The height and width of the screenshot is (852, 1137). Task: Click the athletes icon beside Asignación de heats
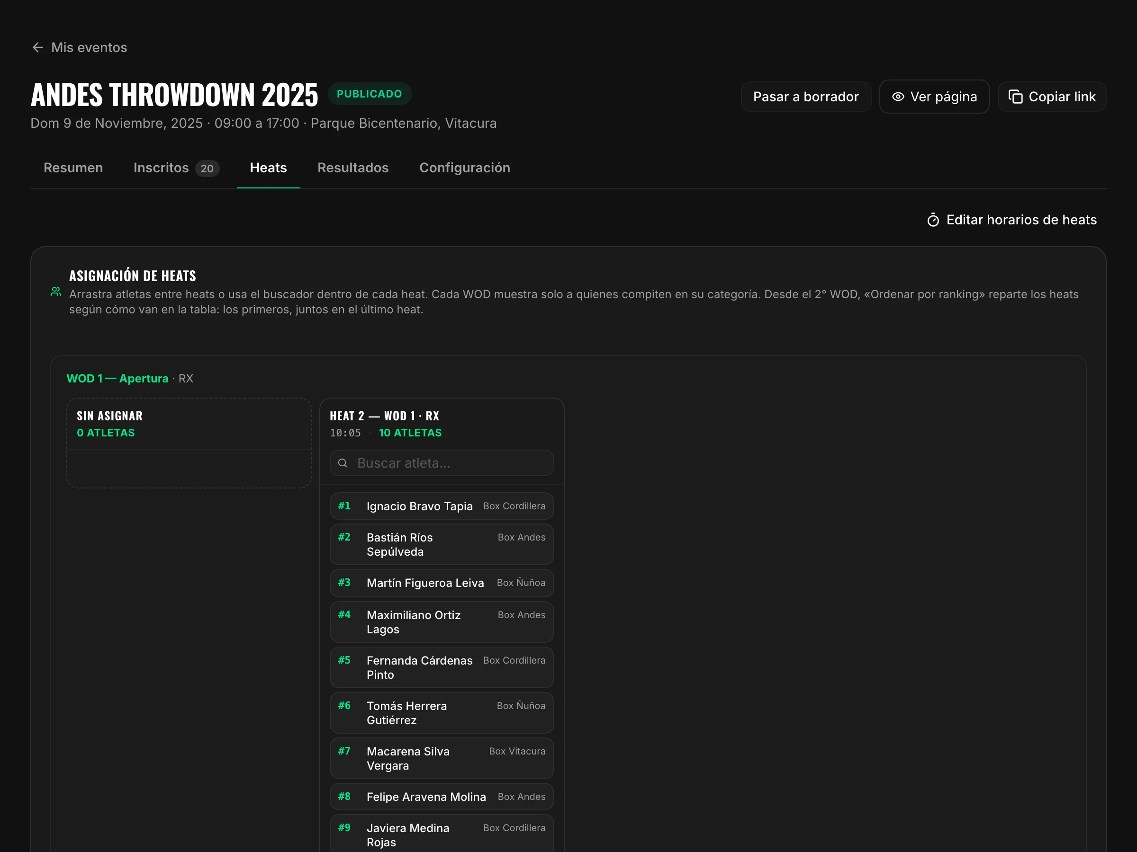[56, 292]
